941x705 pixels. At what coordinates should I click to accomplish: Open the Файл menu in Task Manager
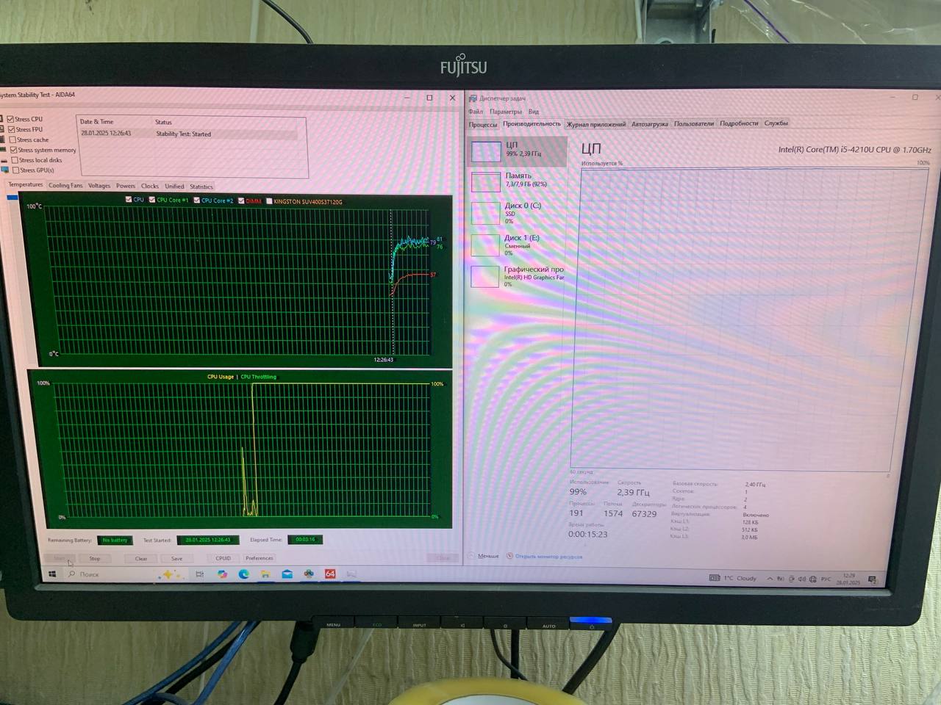476,112
